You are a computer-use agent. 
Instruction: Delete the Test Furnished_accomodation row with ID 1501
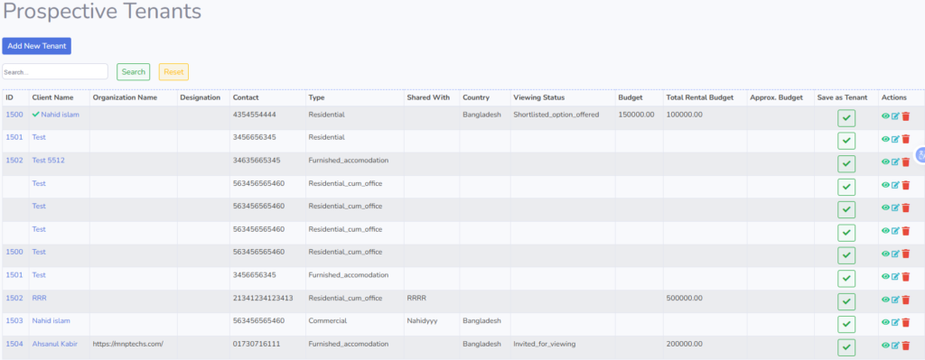click(x=905, y=276)
